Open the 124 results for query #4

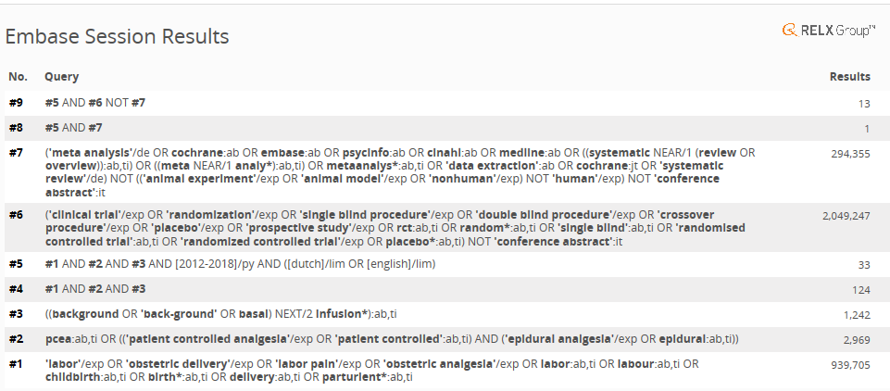pyautogui.click(x=860, y=290)
